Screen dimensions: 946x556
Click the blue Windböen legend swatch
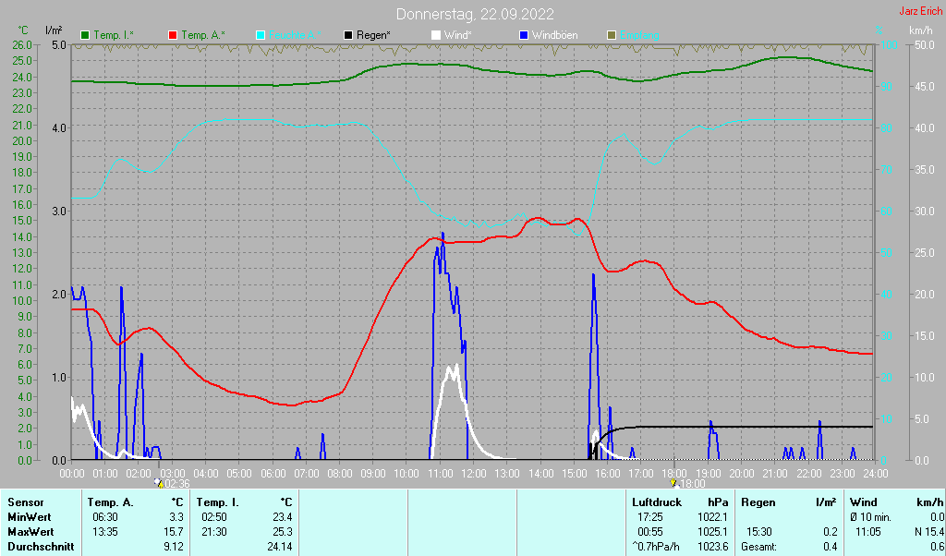pos(524,36)
